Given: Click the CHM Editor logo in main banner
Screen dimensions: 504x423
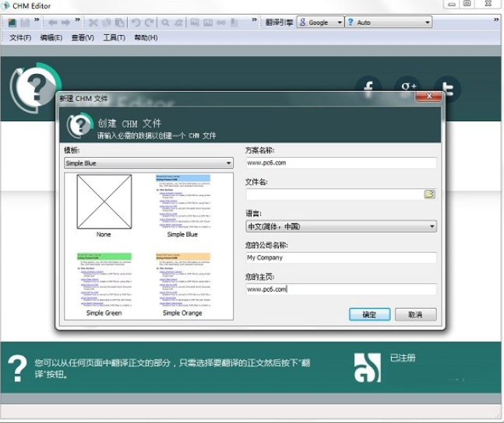Looking at the screenshot, I should [34, 87].
